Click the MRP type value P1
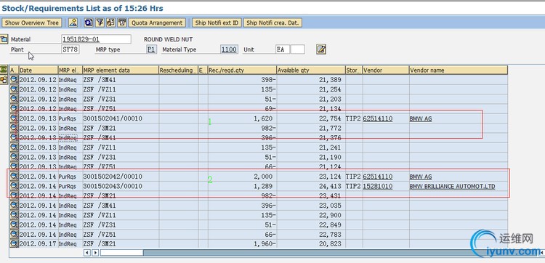Screen dimensions: 545x263 tap(151, 49)
